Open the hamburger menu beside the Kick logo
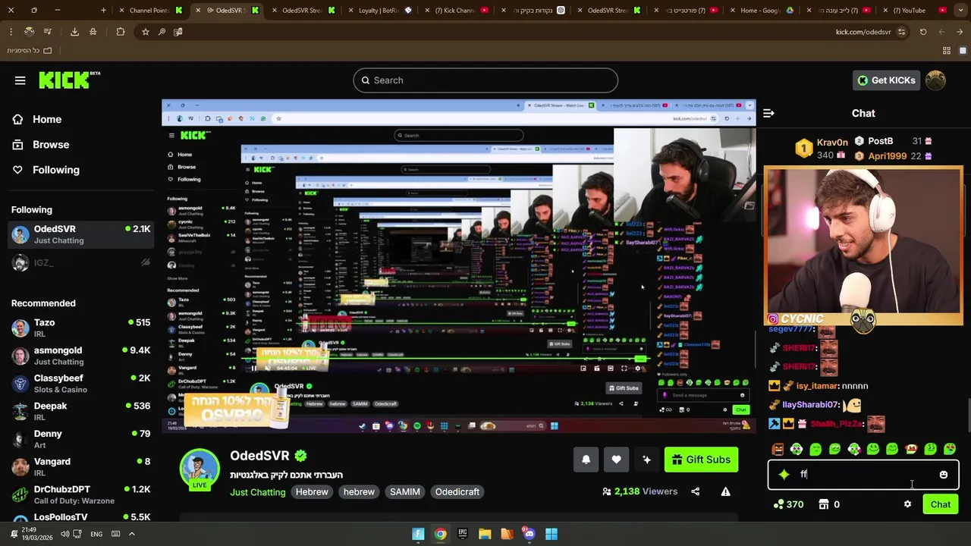The width and height of the screenshot is (971, 546). (x=20, y=80)
